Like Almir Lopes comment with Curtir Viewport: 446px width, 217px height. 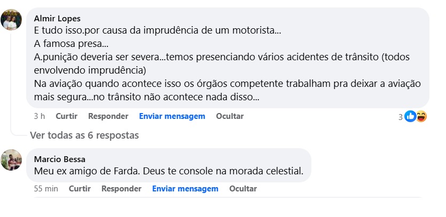click(x=66, y=116)
